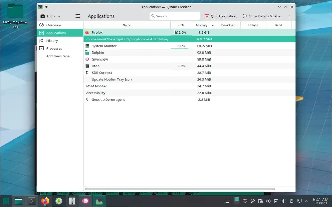
Task: Open the hamburger menu beside Tools
Action: [x=78, y=16]
